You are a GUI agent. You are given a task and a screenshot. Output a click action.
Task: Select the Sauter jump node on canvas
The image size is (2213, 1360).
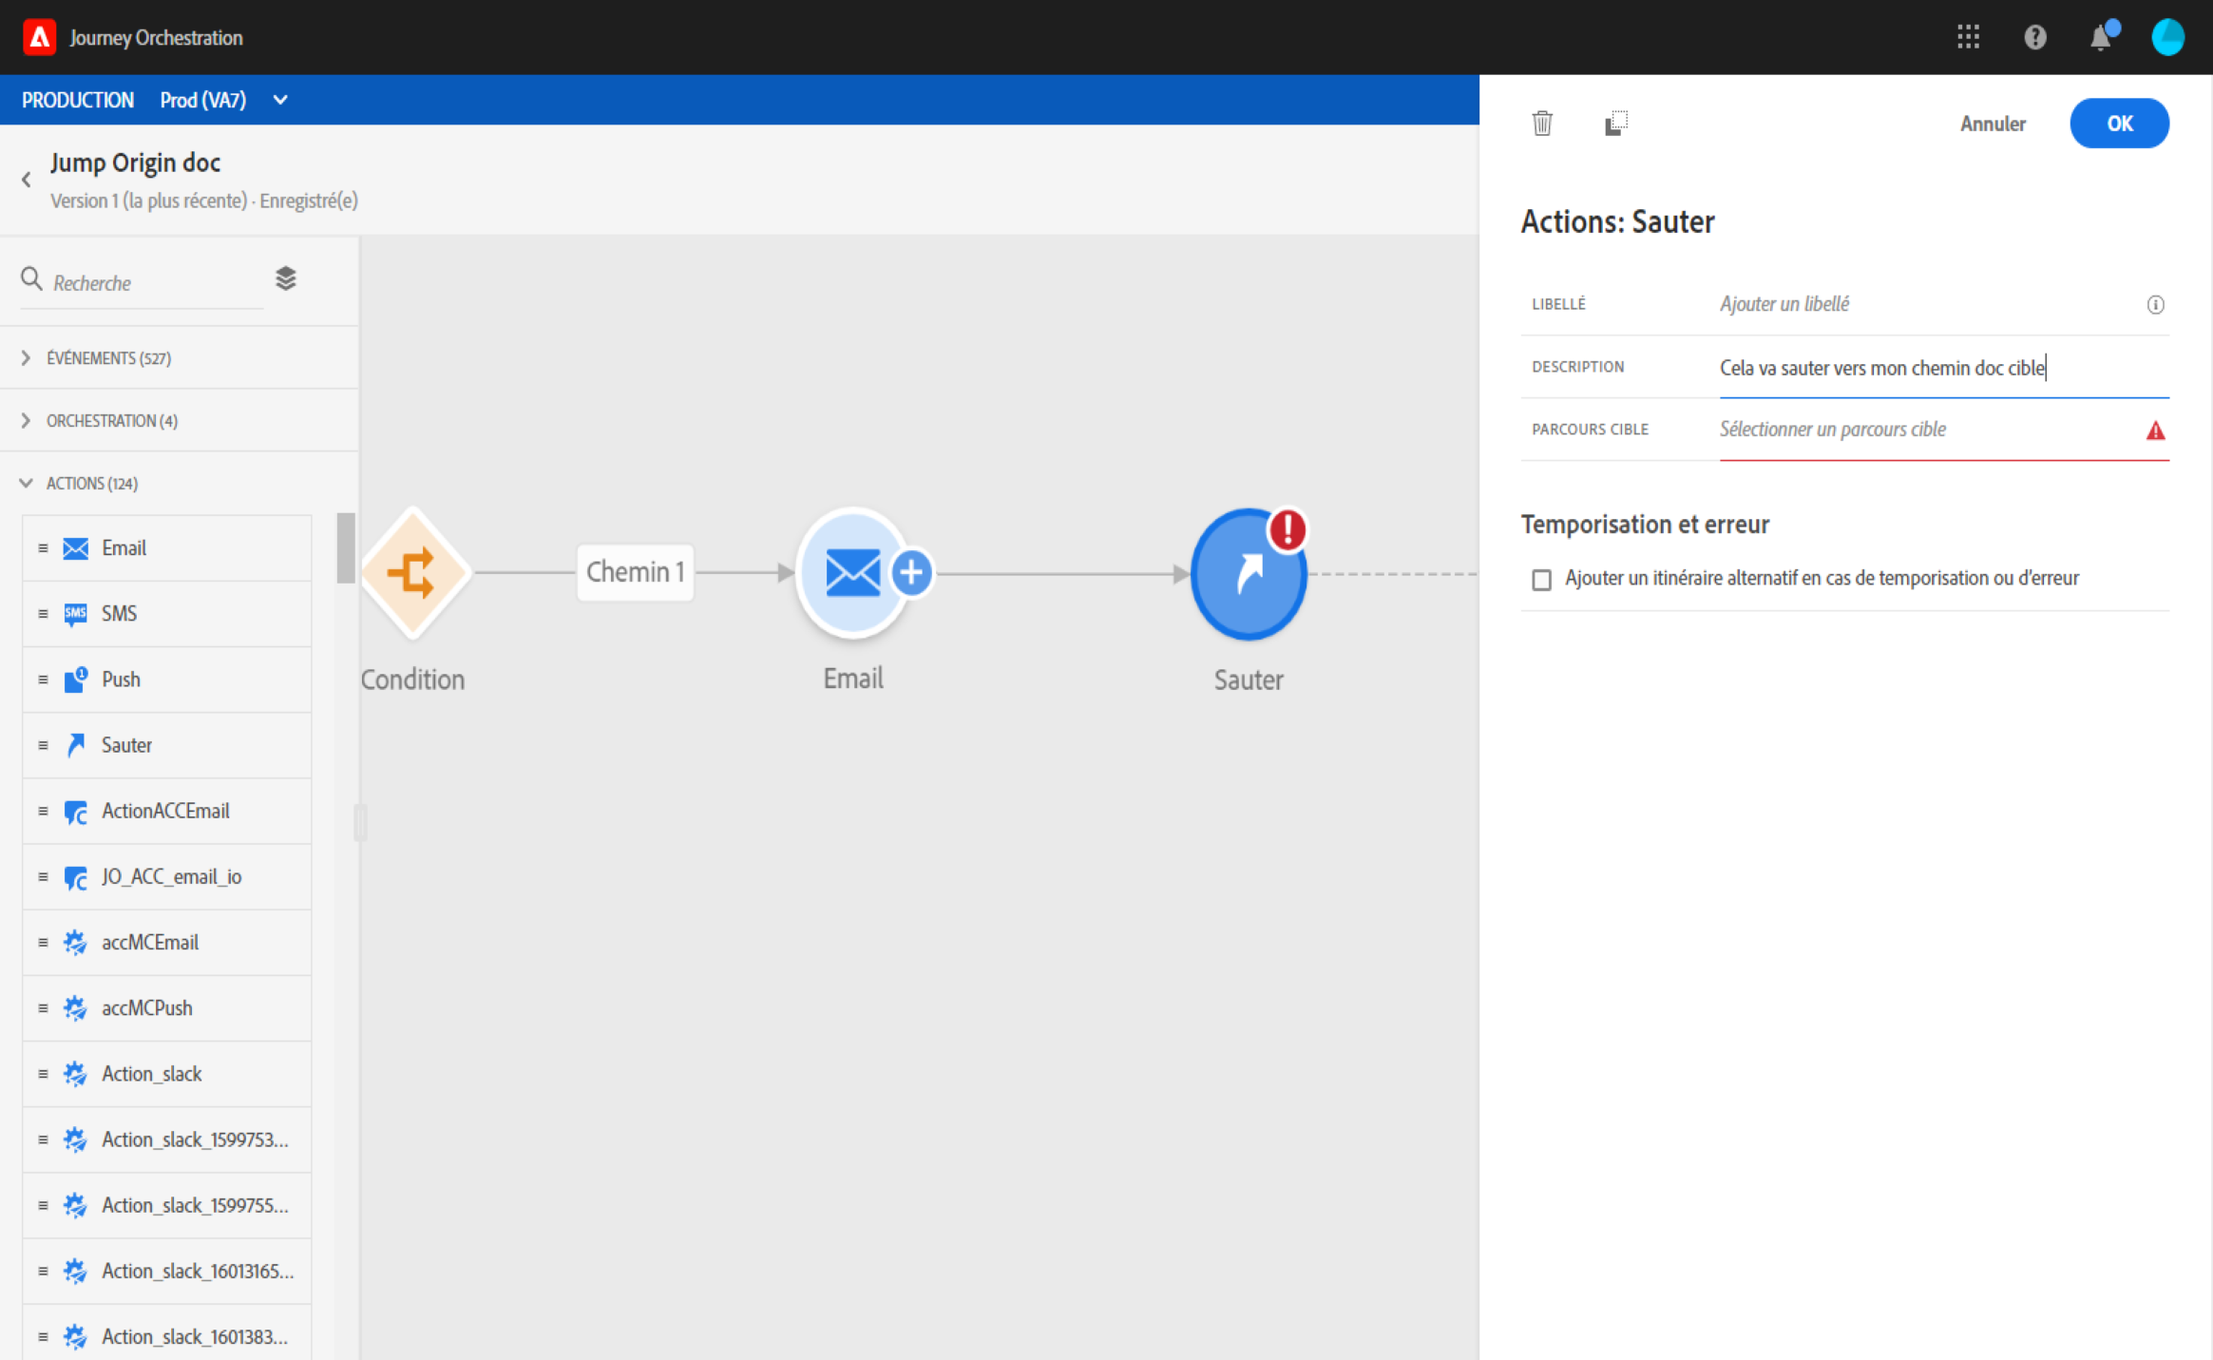click(x=1247, y=574)
